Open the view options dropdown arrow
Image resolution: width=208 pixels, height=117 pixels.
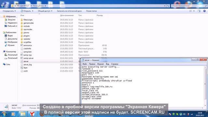194,11
